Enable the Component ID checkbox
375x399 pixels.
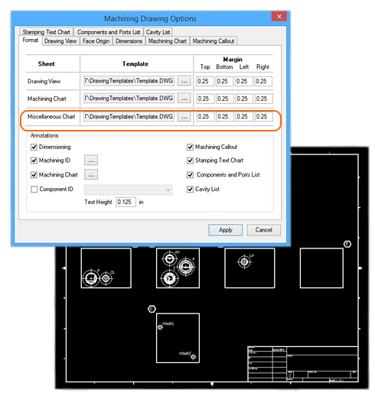point(34,190)
